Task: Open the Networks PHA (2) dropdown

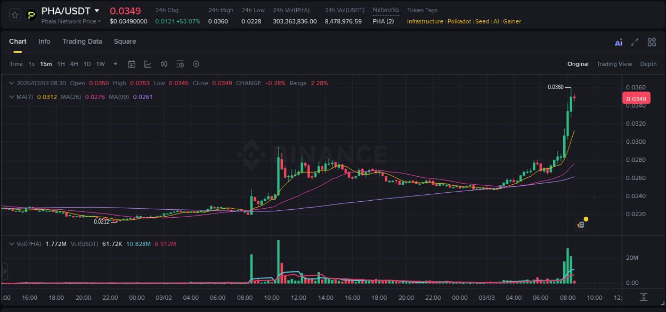Action: click(384, 21)
